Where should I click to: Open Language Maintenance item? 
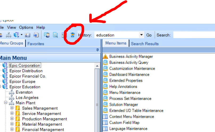(128, 129)
